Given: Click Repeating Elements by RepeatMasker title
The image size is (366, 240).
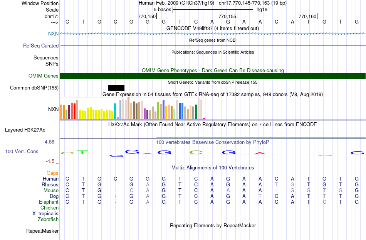Looking at the screenshot, I should [x=213, y=225].
